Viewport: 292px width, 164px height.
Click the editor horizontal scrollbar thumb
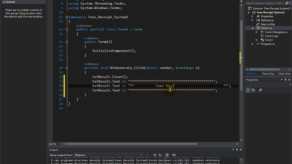131,144
